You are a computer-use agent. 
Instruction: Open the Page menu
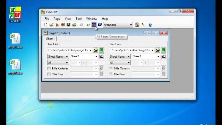[57, 19]
